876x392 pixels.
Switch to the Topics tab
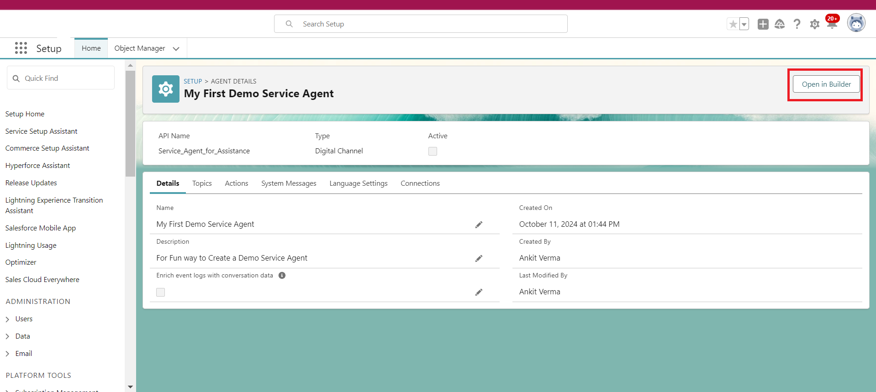[x=202, y=183]
